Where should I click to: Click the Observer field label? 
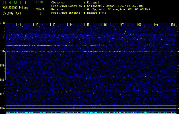pos(58,3)
